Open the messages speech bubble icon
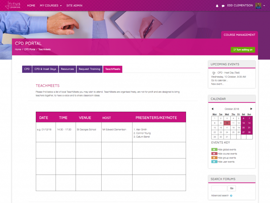270x203 pixels. [x=223, y=6]
